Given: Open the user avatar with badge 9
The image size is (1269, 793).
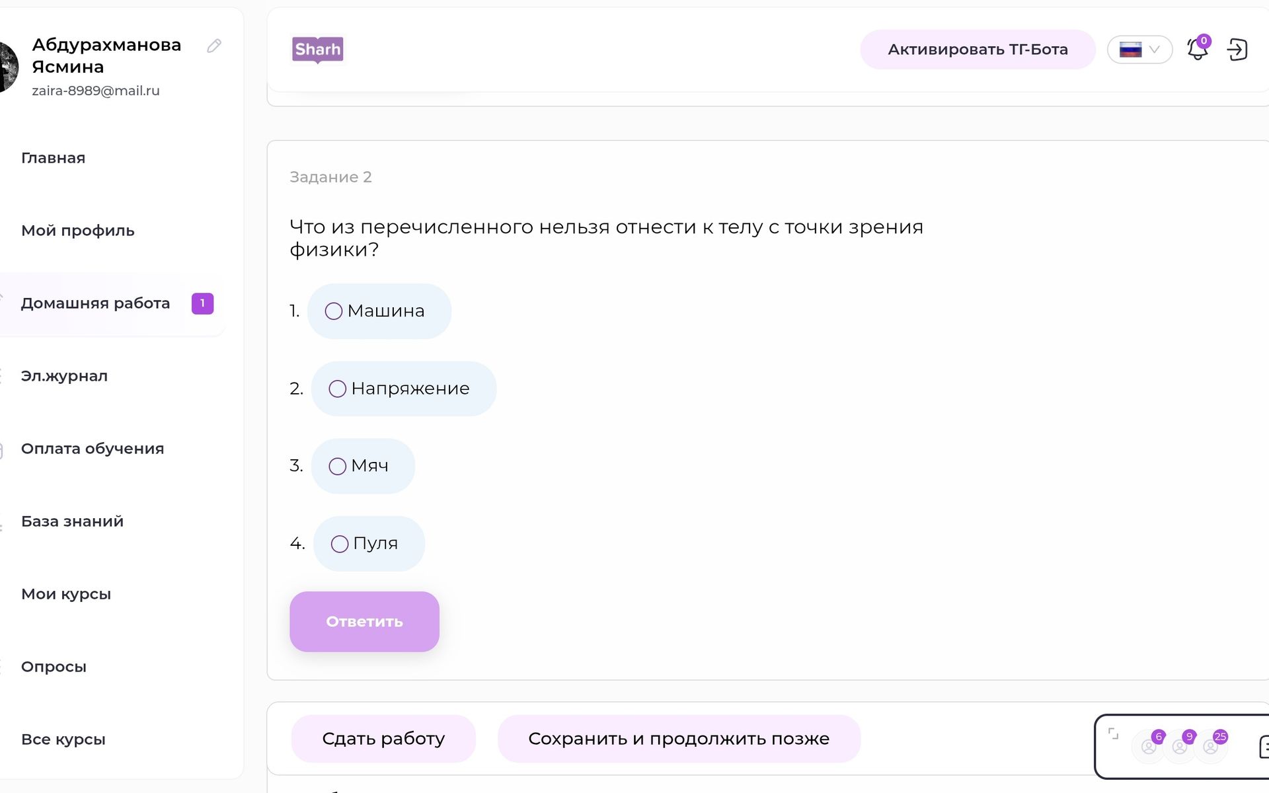Looking at the screenshot, I should click(x=1180, y=746).
